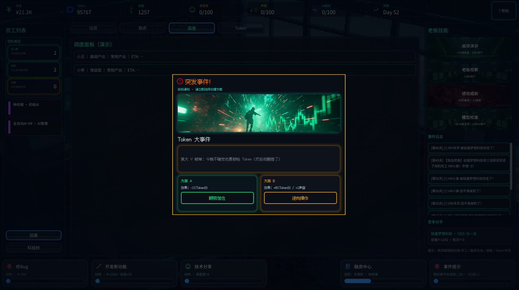Click the document icon on 融资中心 card
The width and height of the screenshot is (519, 290).
(348, 267)
